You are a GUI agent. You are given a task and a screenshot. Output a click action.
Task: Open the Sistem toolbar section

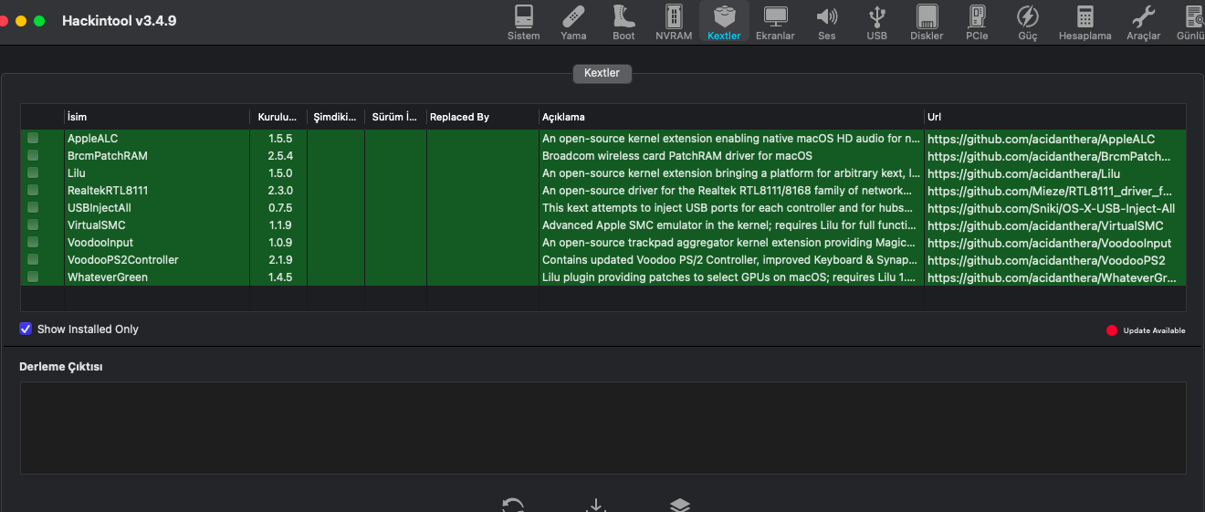pyautogui.click(x=523, y=22)
